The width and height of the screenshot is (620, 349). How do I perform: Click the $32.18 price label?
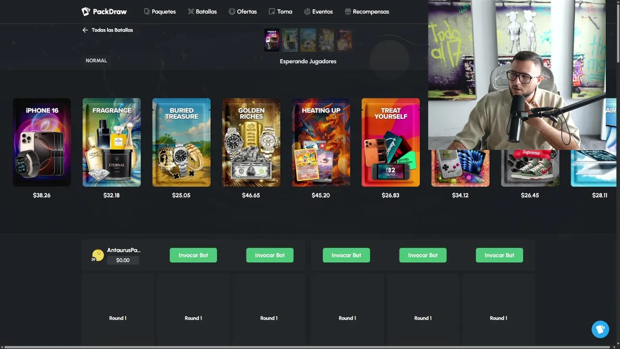(x=111, y=195)
